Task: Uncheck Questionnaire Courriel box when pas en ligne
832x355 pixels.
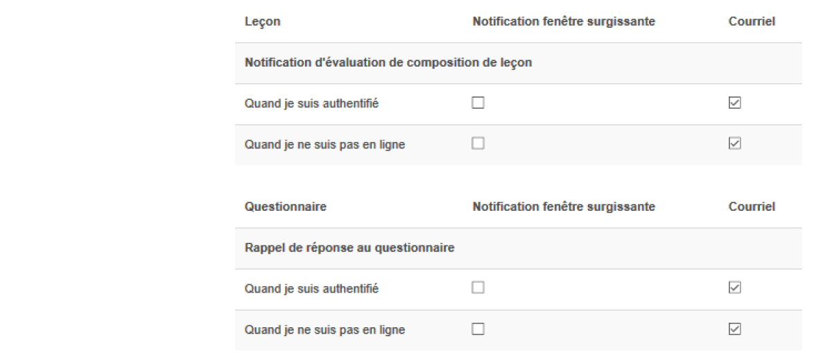Action: (x=735, y=329)
